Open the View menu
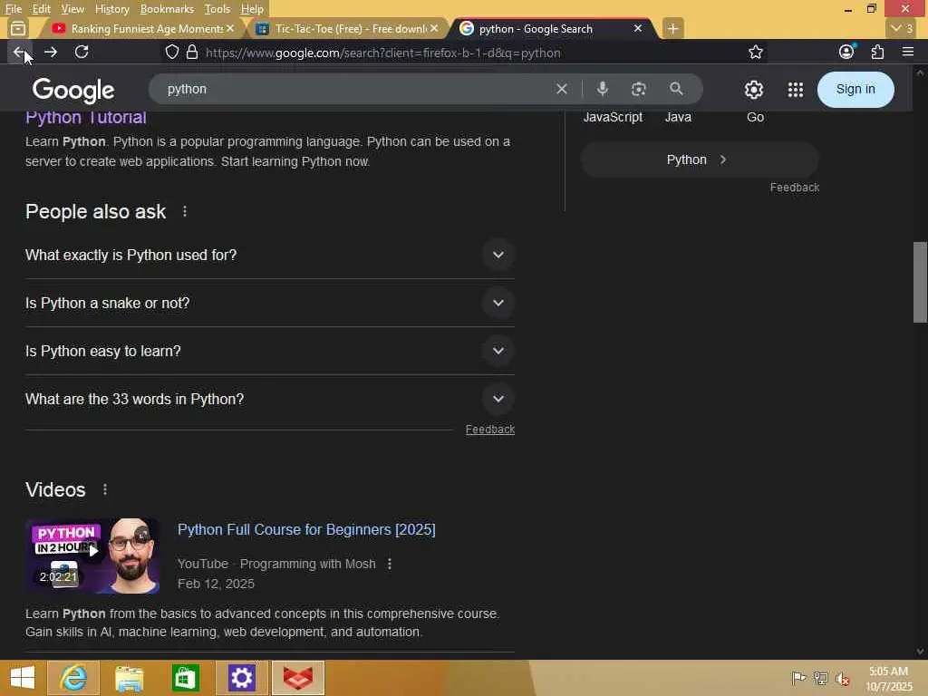This screenshot has width=928, height=696. coord(72,9)
